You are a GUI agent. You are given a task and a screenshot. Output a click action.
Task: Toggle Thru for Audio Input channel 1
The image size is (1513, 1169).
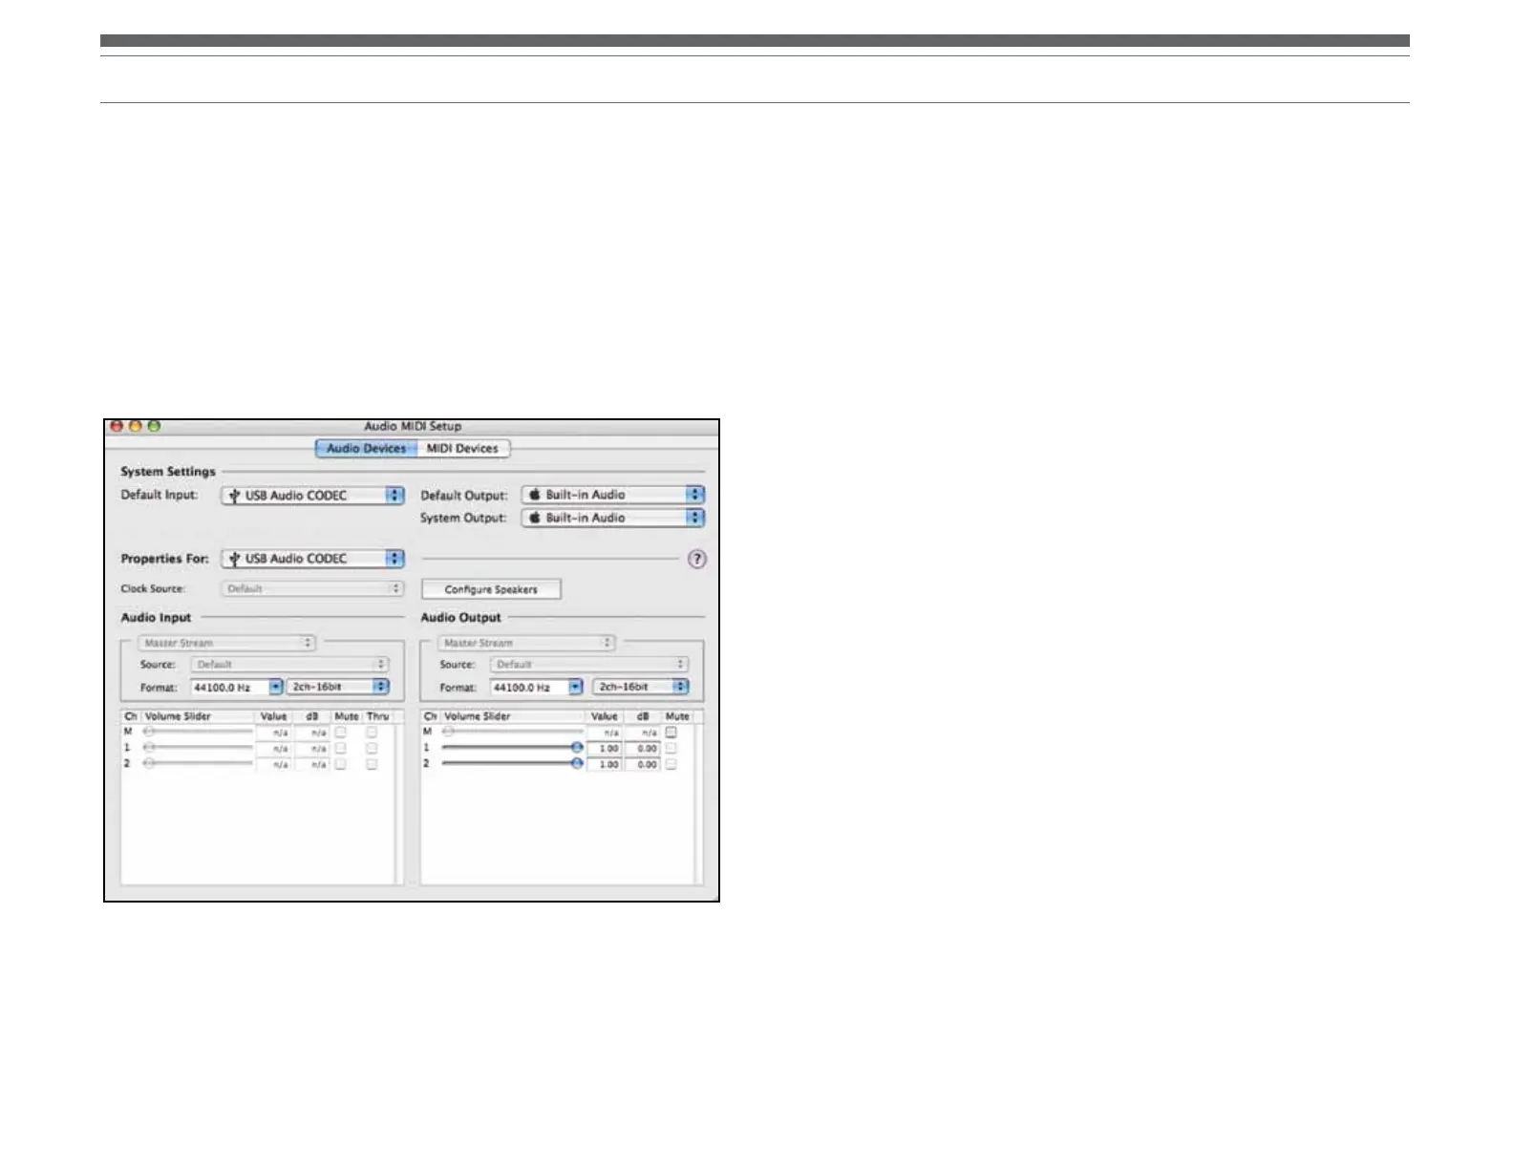pos(372,748)
